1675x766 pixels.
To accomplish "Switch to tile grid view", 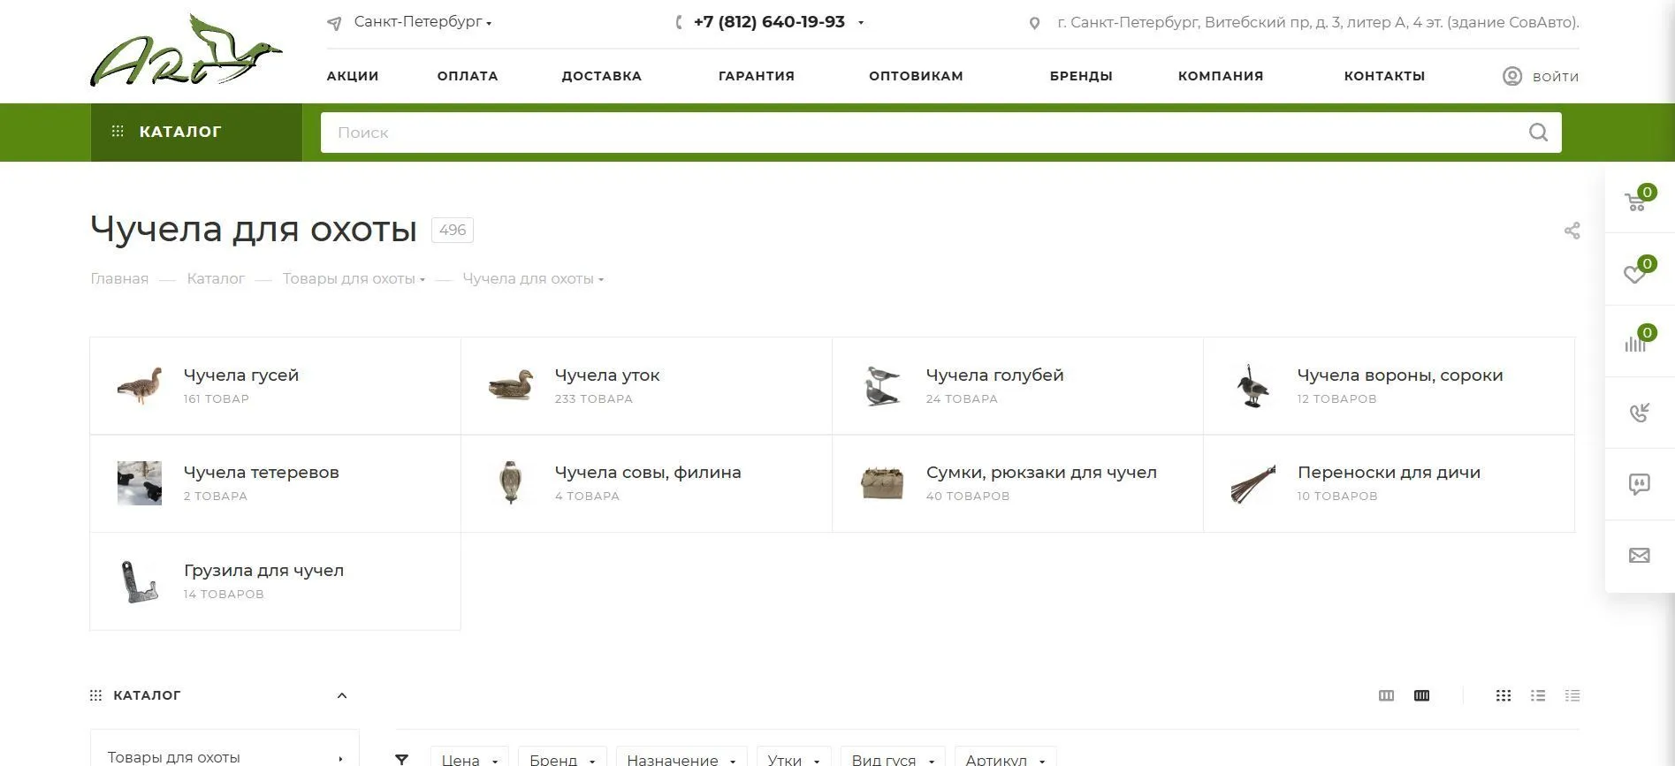I will pos(1504,696).
